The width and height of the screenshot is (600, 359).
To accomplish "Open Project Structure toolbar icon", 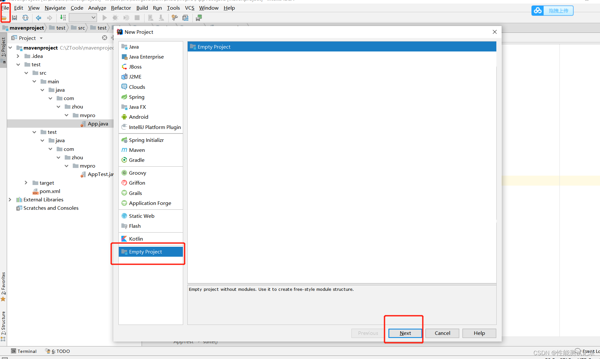I will pyautogui.click(x=185, y=18).
